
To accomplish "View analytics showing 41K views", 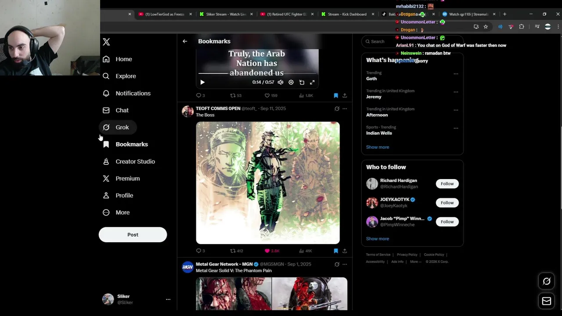I will coord(305,251).
